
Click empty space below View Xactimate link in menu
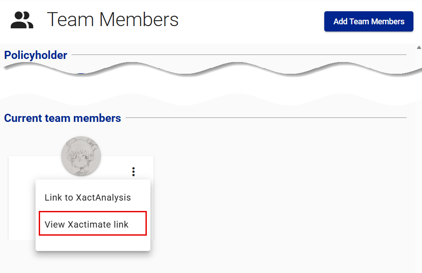click(x=92, y=243)
